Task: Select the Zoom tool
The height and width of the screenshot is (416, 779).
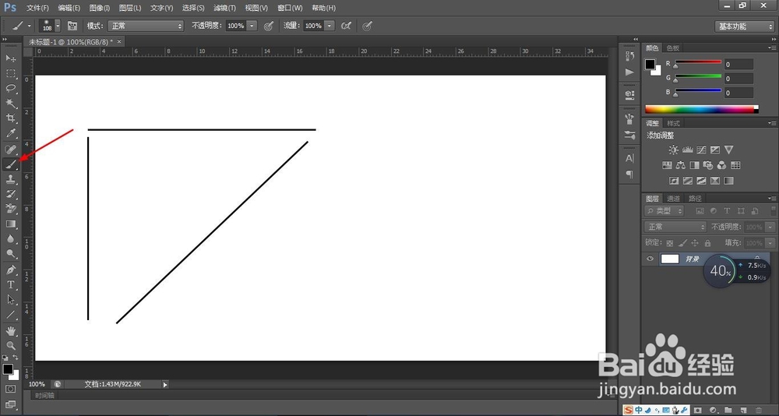Action: pyautogui.click(x=10, y=346)
